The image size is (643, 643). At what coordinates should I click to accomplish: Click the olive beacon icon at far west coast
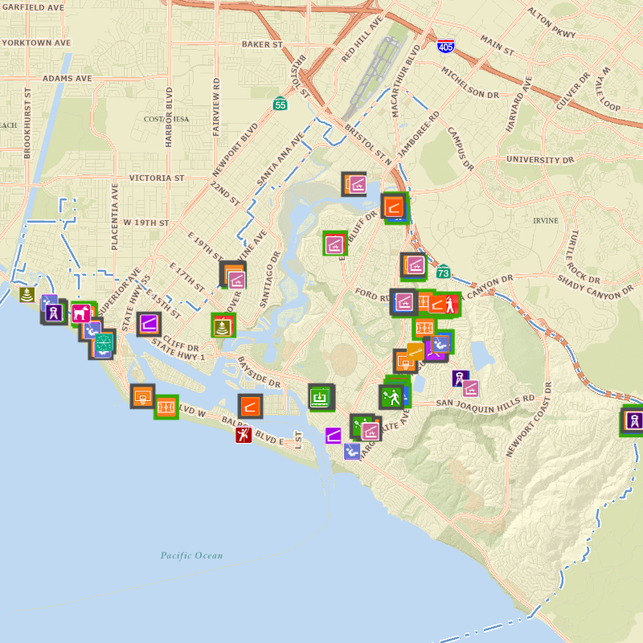click(28, 294)
